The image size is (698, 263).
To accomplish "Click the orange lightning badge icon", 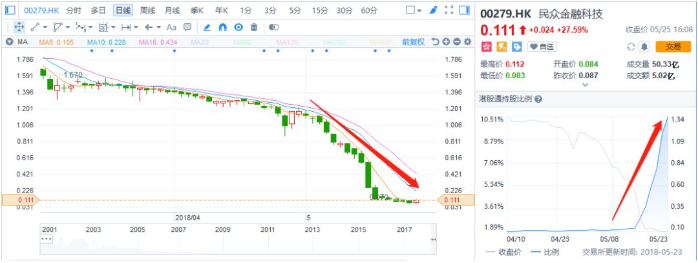I will 502,47.
